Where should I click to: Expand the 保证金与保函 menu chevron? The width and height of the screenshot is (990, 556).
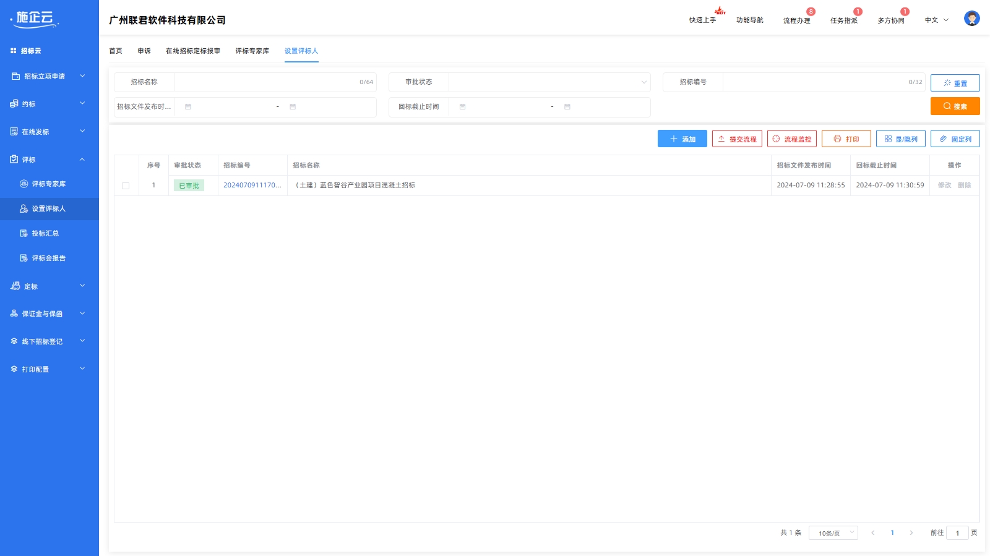pyautogui.click(x=82, y=314)
